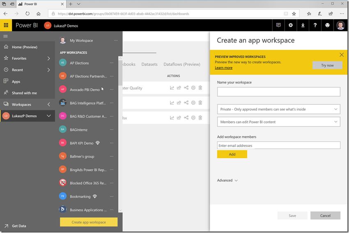This screenshot has height=233, width=349.
Task: Follow the Learn more link
Action: [223, 68]
